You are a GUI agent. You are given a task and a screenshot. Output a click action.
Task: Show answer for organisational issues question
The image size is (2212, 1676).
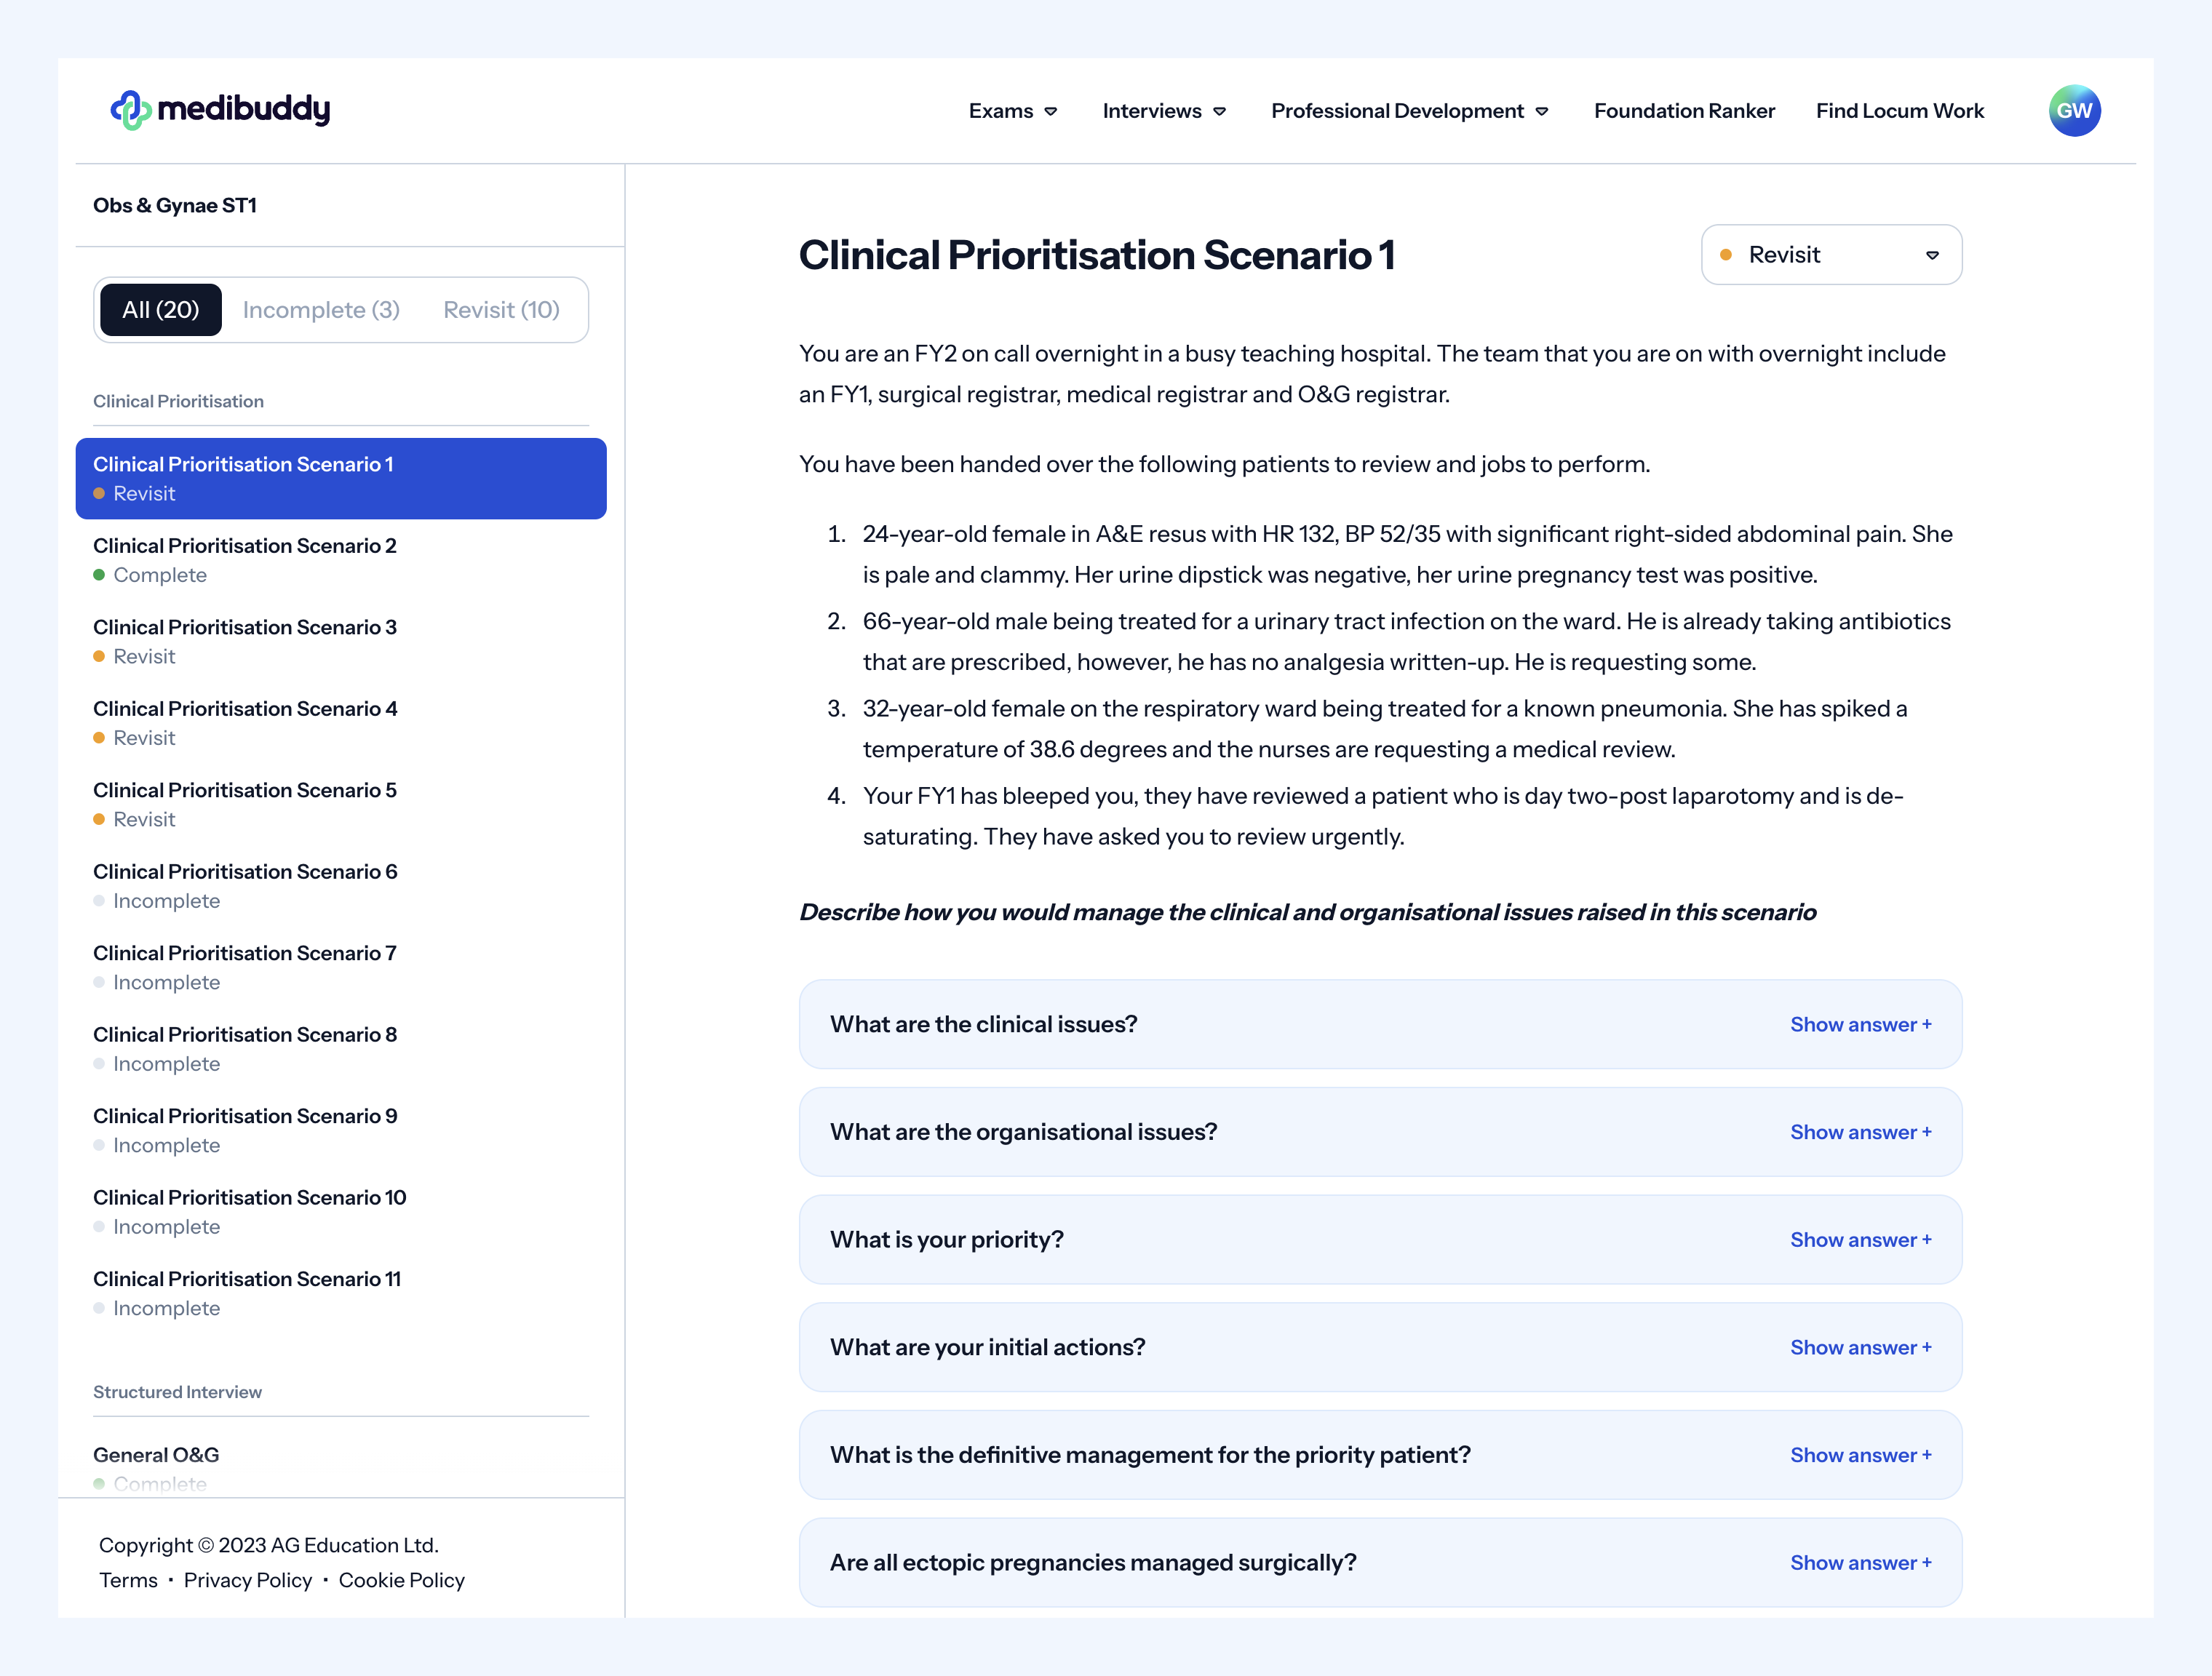[1860, 1132]
